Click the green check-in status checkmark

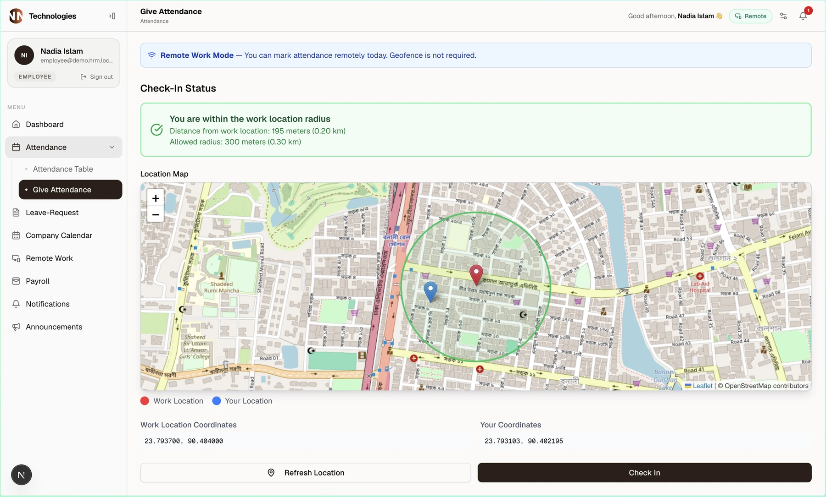[156, 130]
